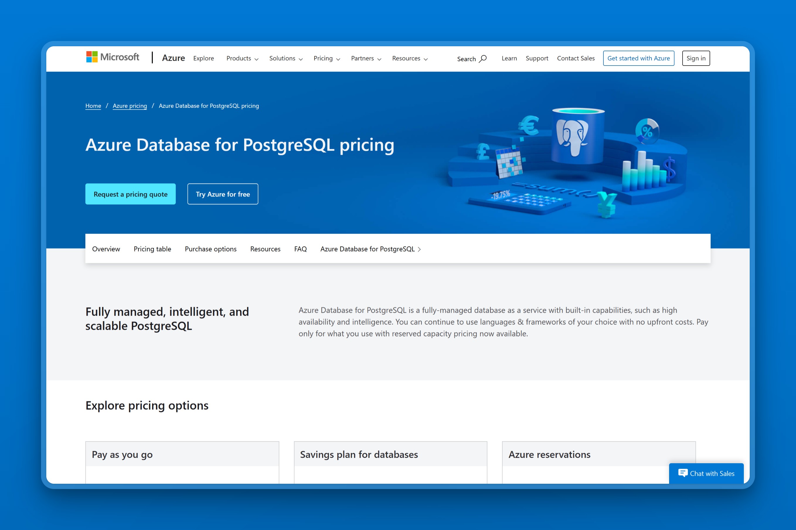Click the 'Explore pricing options' heading

[x=147, y=405]
